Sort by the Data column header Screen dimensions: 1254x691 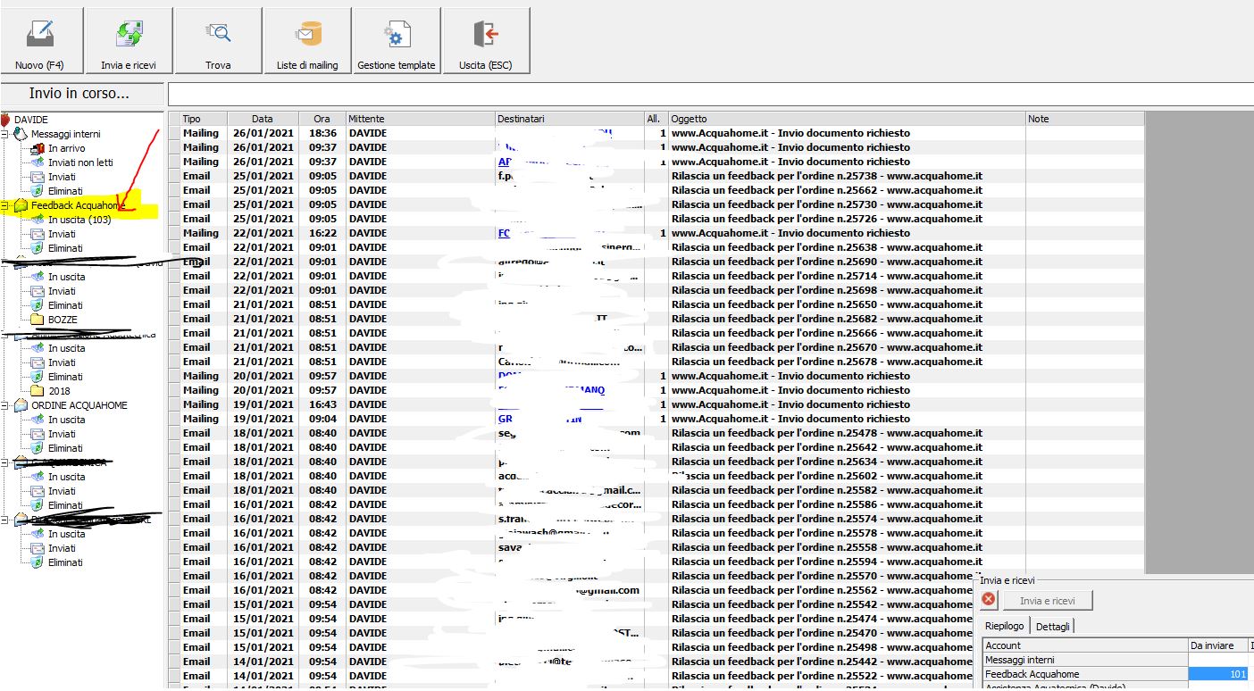coord(263,119)
